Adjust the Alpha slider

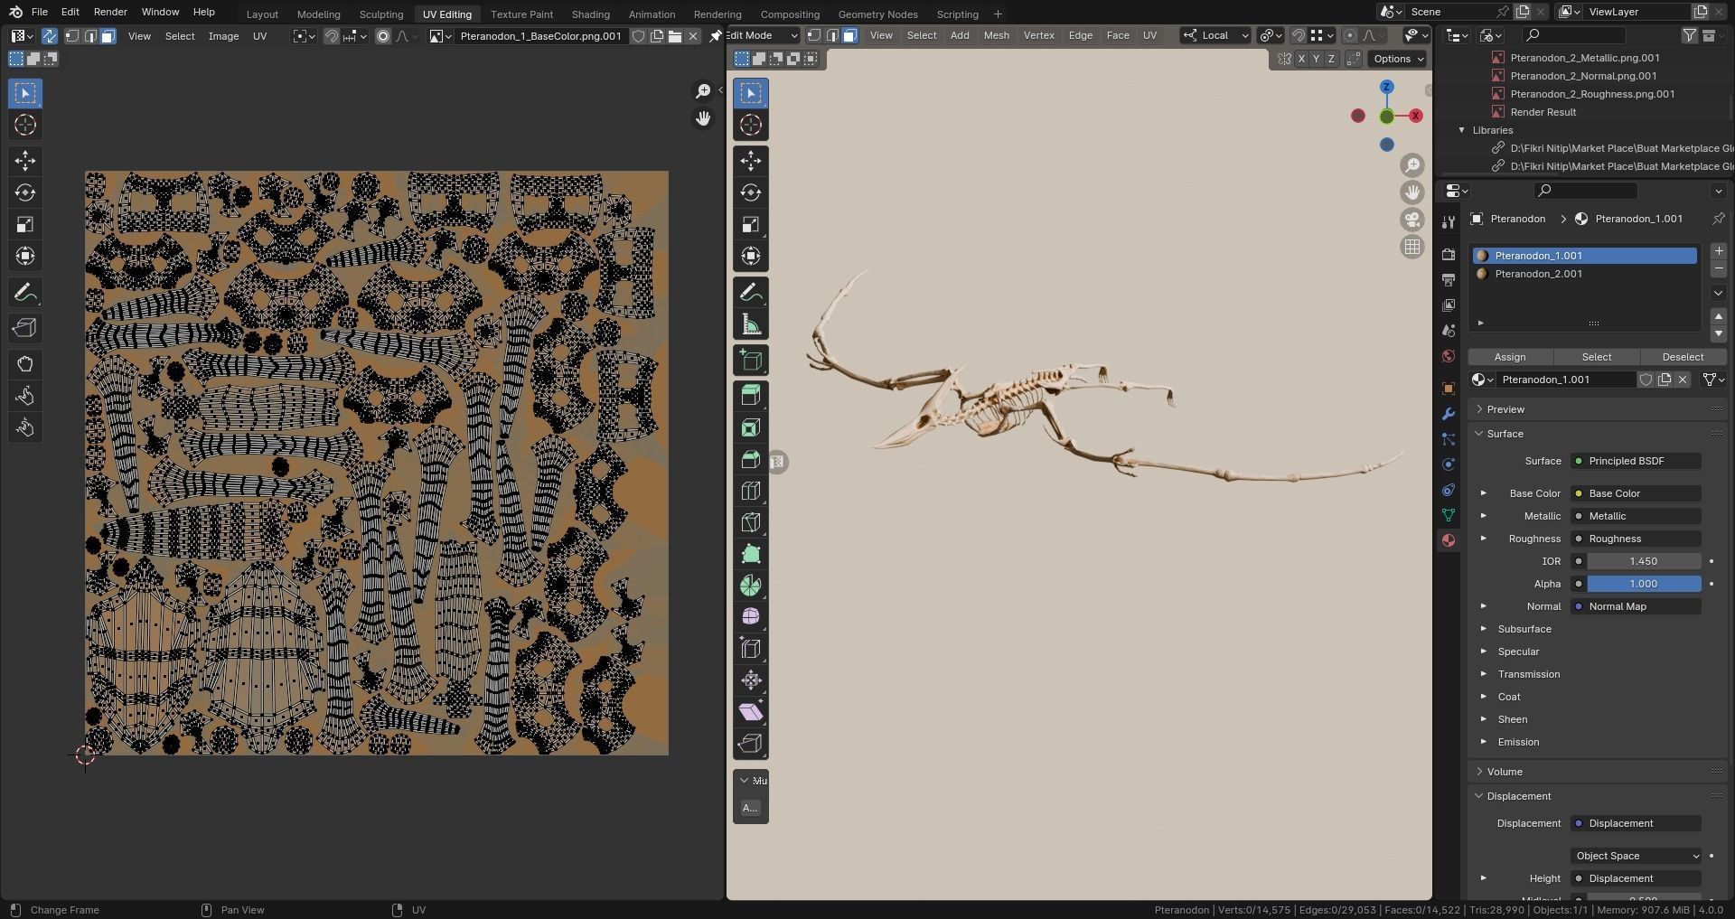[1644, 584]
